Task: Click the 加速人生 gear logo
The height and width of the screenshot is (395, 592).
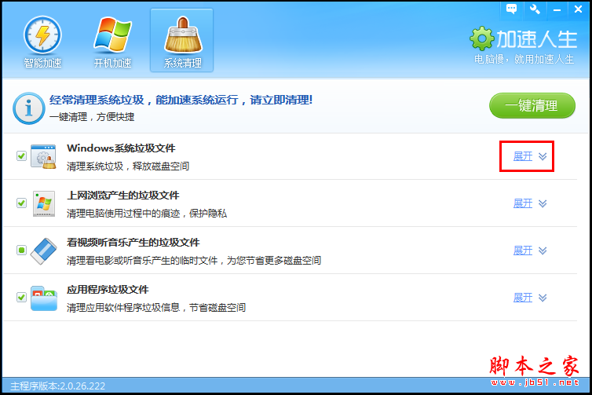Action: 481,38
